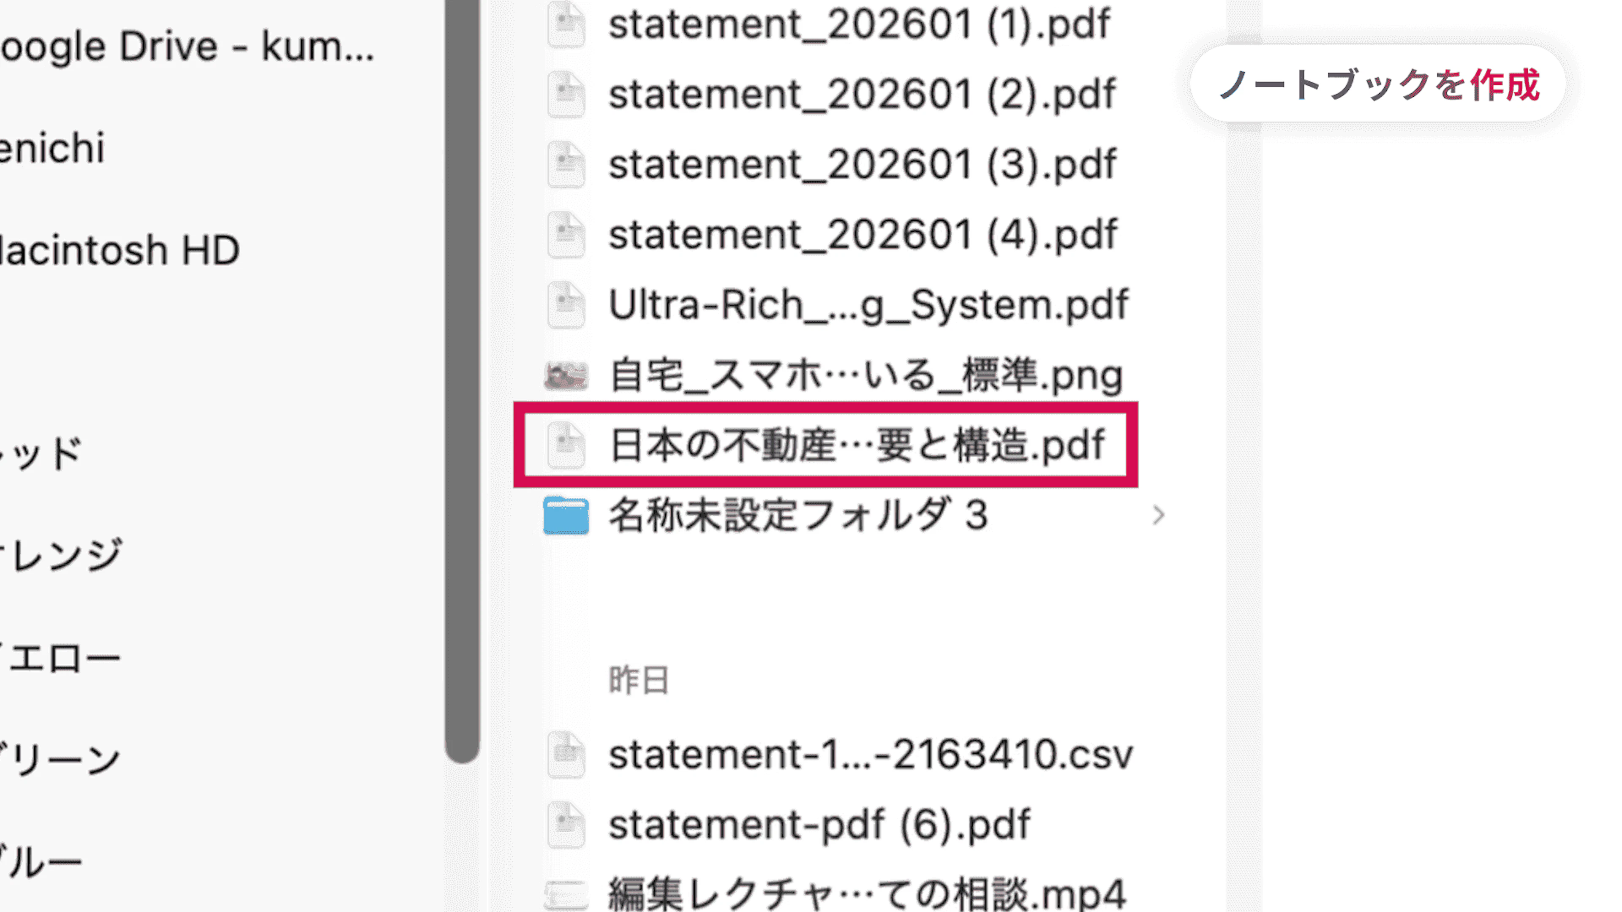Click the statement_202601 (2).pdf file icon
The height and width of the screenshot is (912, 1622).
tap(566, 95)
